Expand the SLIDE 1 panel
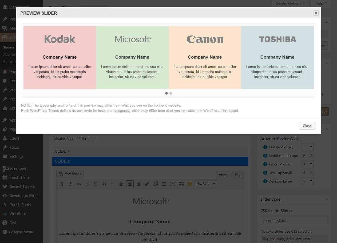The image size is (337, 243). coord(150,151)
